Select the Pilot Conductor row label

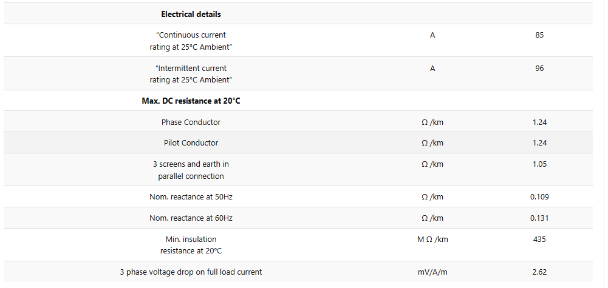coord(191,143)
